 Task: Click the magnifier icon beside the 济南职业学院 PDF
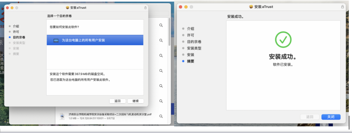161,116
